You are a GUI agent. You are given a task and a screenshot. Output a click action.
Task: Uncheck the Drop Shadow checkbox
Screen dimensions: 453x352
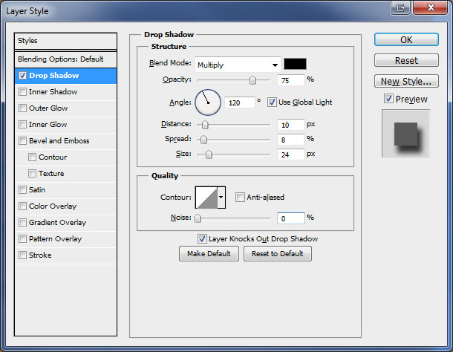click(x=22, y=76)
